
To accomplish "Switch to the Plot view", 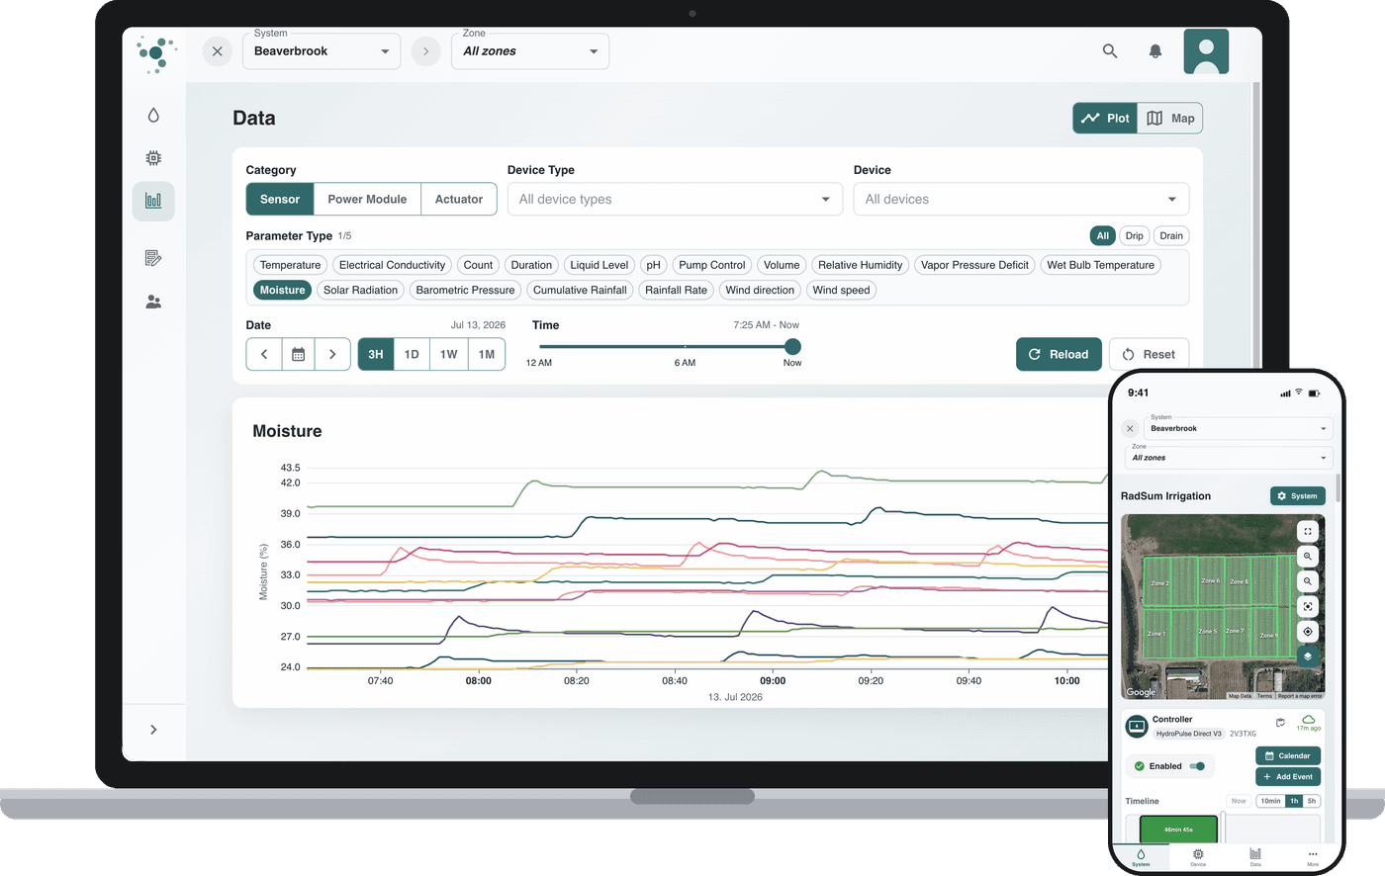I will (x=1105, y=118).
